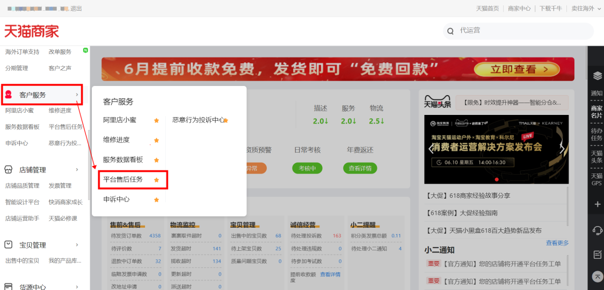
Task: Select 平台售后任务 in the flyout menu
Action: point(123,179)
